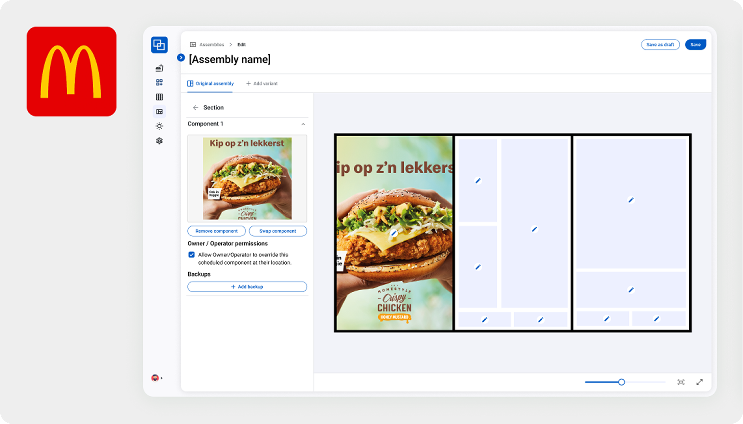Screen dimensions: 743x424
Task: Collapse the Component 1 panel
Action: (x=303, y=124)
